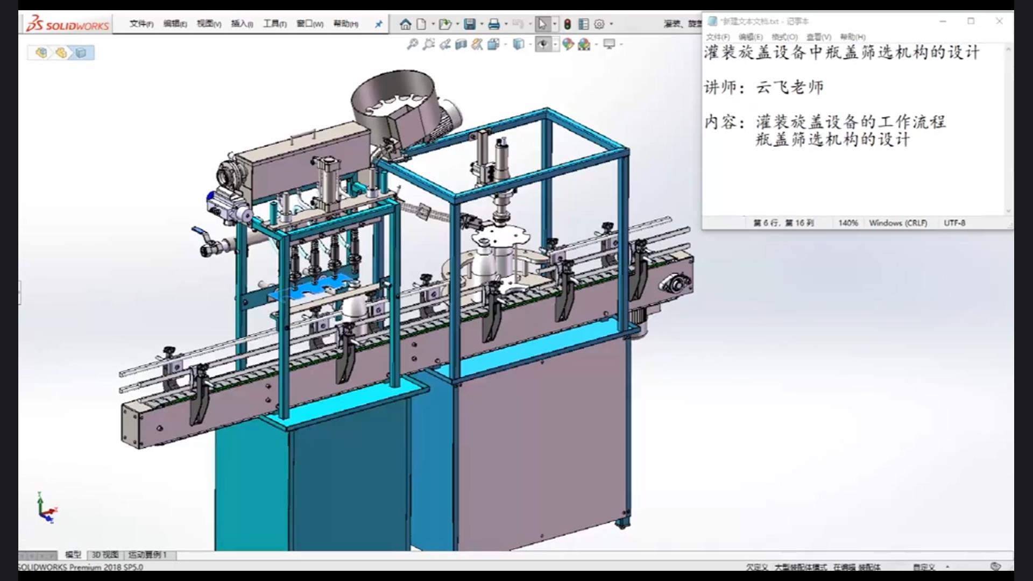1033x581 pixels.
Task: Expand the Select tool dropdown arrow
Action: click(x=555, y=24)
